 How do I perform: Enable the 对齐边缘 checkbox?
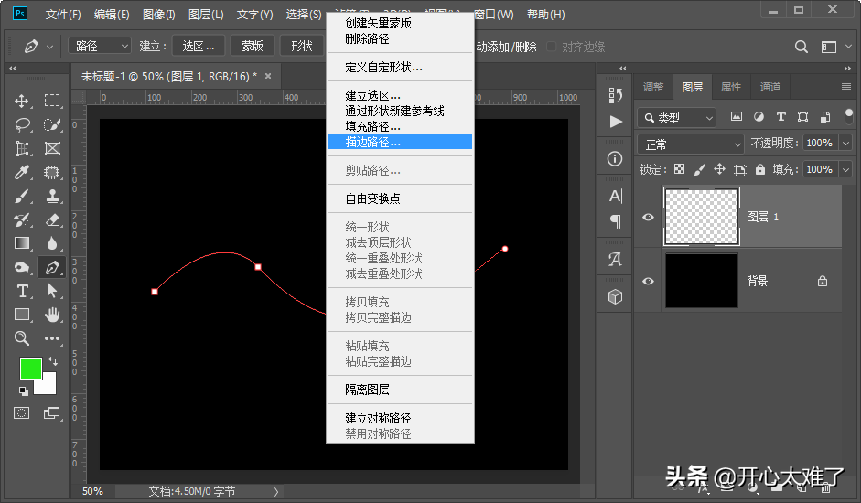pos(552,47)
